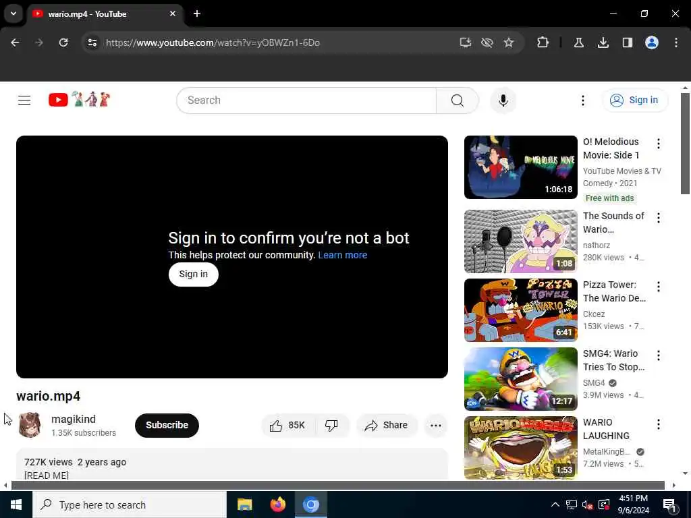Open options menu for WARIO LAUGHING video
The height and width of the screenshot is (518, 691).
click(659, 424)
